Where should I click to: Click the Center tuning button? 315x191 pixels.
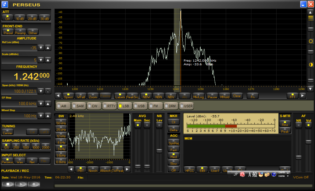pyautogui.click(x=8, y=132)
